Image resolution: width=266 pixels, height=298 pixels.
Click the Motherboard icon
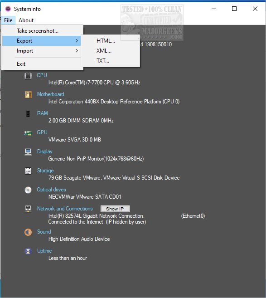point(28,95)
